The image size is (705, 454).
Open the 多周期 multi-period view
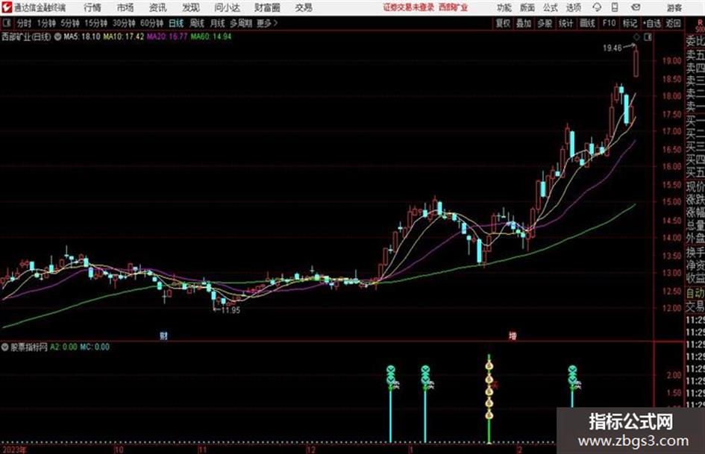pyautogui.click(x=241, y=23)
